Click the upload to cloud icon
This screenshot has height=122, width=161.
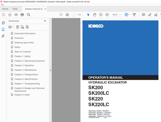(x=16, y=15)
